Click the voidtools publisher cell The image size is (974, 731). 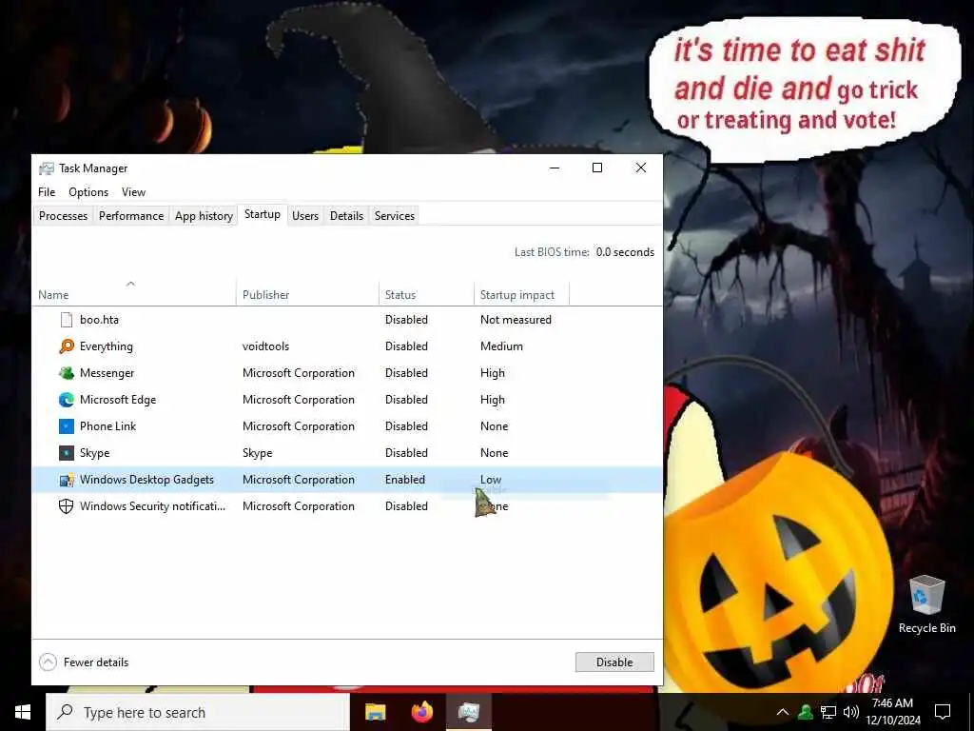(x=266, y=346)
